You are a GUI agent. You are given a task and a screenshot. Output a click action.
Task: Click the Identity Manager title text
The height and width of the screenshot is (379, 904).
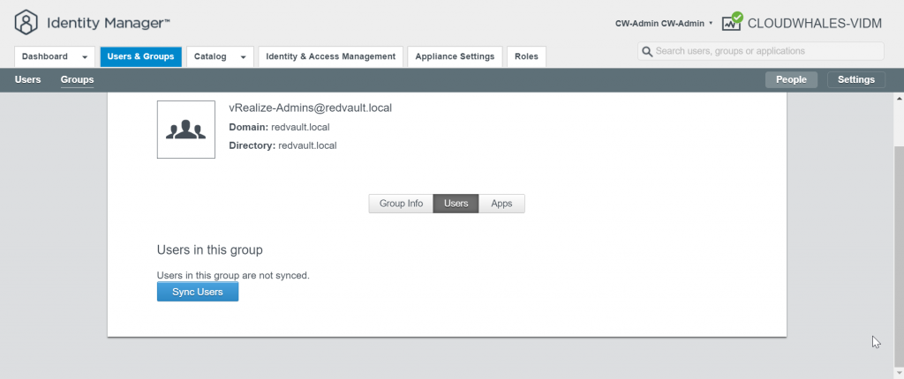coord(109,24)
